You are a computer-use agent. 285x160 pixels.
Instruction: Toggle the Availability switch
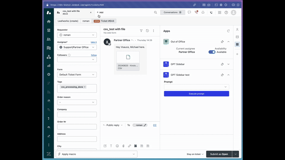(212, 52)
